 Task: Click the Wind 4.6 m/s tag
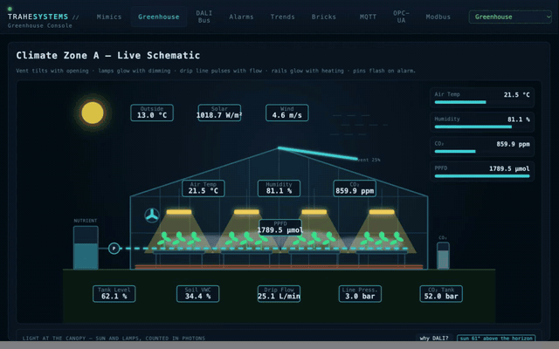click(x=287, y=113)
